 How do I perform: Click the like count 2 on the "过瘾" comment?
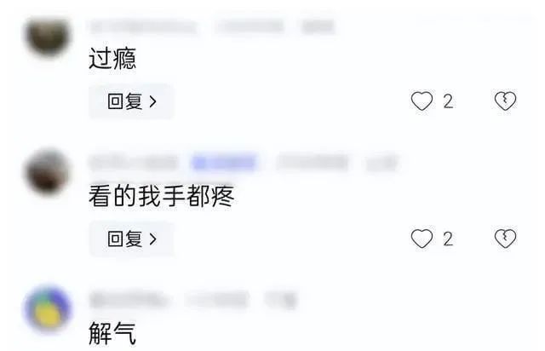tap(448, 101)
